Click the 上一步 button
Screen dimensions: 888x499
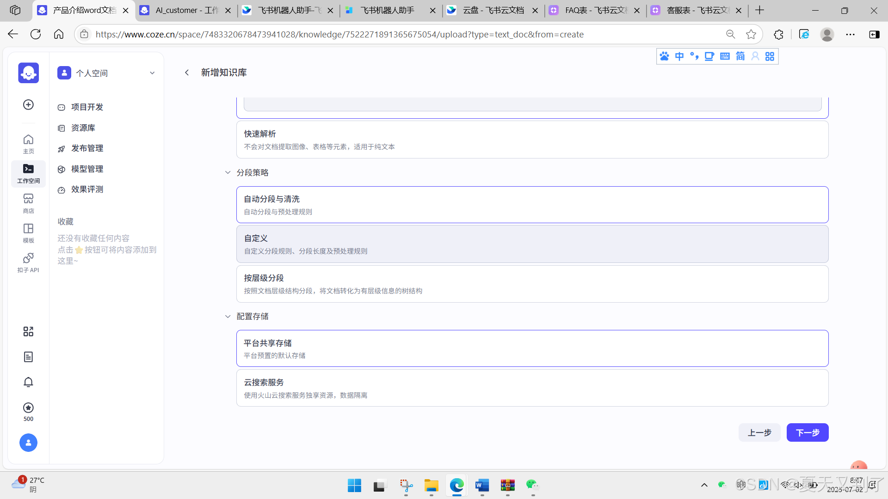point(759,432)
